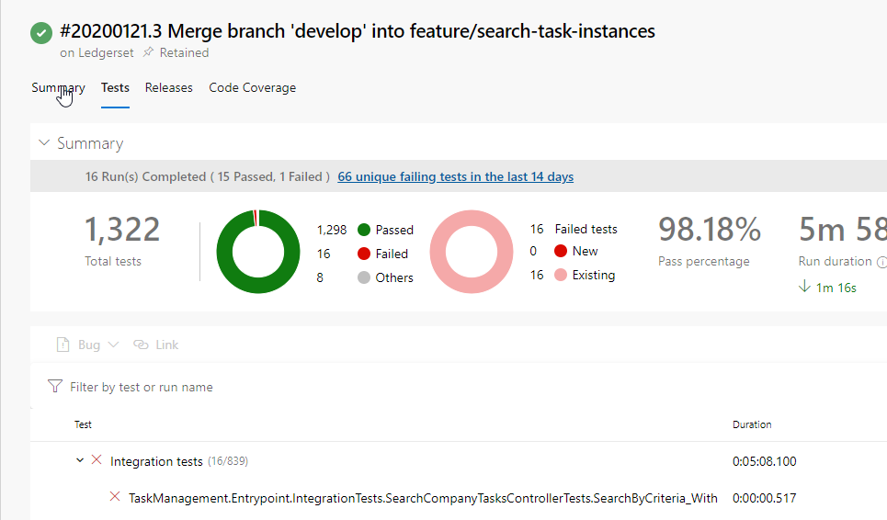Screen dimensions: 887x520
Task: Click the Run duration info icon
Action: click(x=881, y=262)
